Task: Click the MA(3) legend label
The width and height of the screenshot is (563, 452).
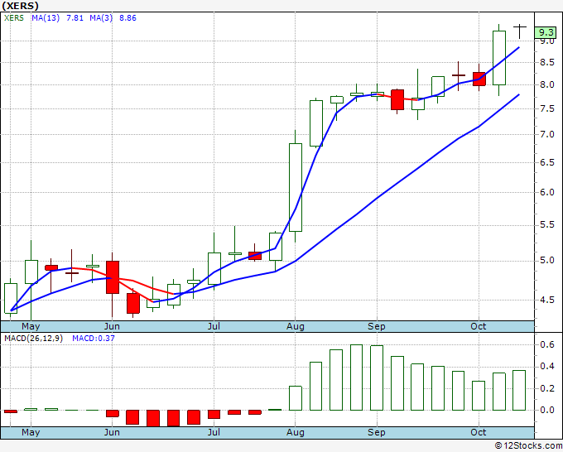Action: click(x=101, y=18)
